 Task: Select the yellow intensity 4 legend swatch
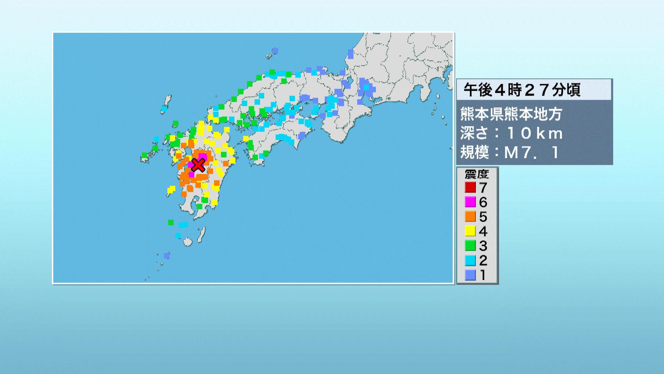click(470, 231)
